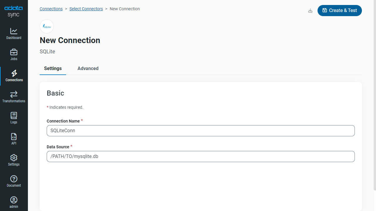
Task: Click the Connection Name input field
Action: point(201,131)
